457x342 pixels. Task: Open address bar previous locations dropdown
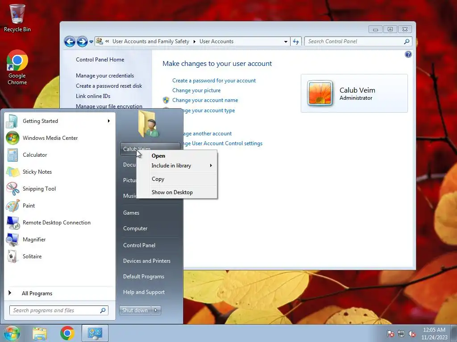pyautogui.click(x=286, y=41)
